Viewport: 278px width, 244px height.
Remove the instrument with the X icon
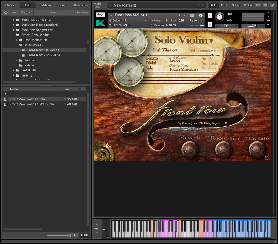(x=268, y=13)
